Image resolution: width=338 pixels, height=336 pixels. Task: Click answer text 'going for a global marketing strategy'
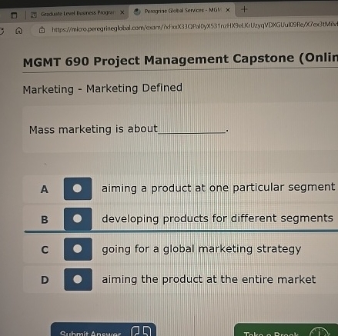coord(202,249)
